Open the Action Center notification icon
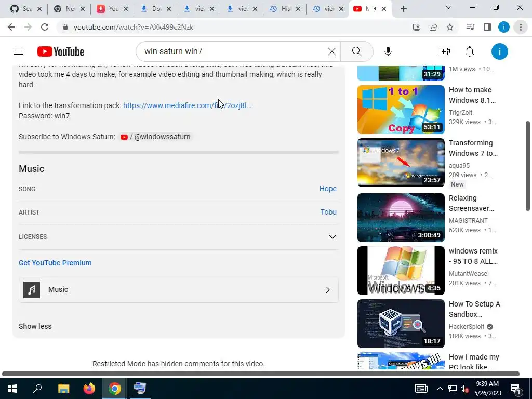532x399 pixels. [515, 389]
